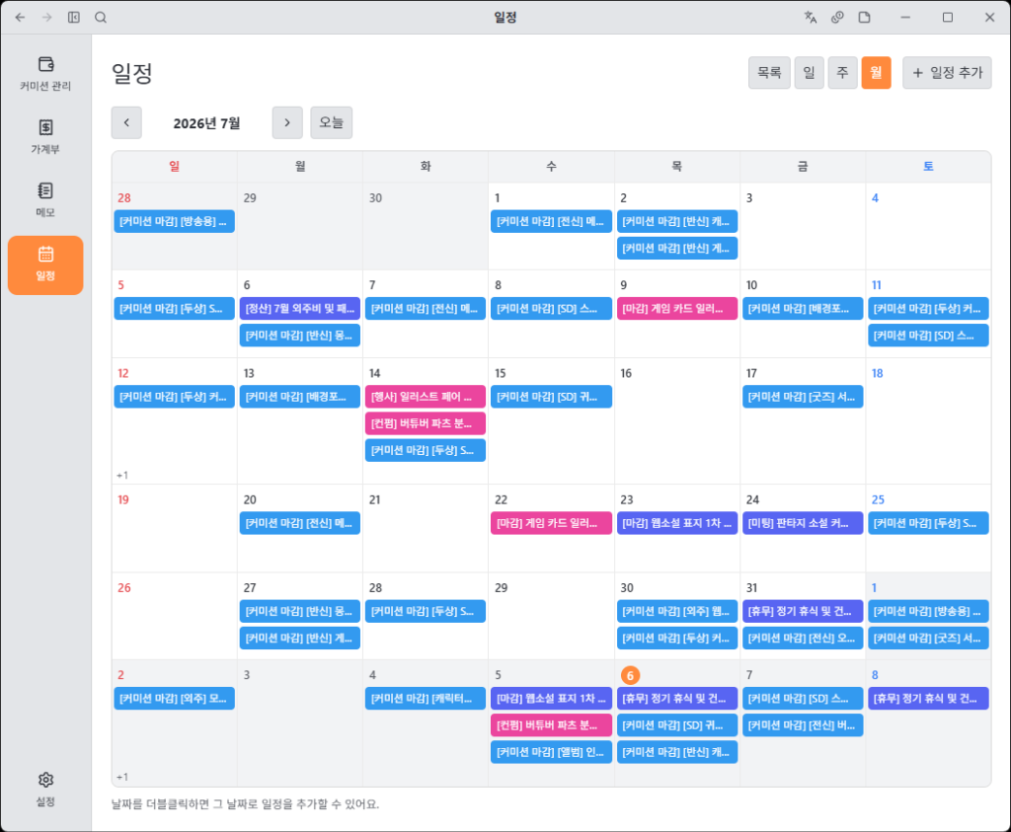The width and height of the screenshot is (1011, 832).
Task: Select the empty July 16 date cell
Action: [x=677, y=422]
